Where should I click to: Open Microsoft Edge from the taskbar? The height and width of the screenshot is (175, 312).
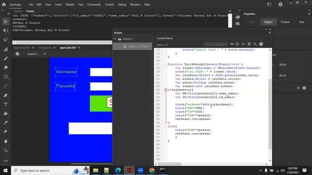pyautogui.click(x=118, y=171)
